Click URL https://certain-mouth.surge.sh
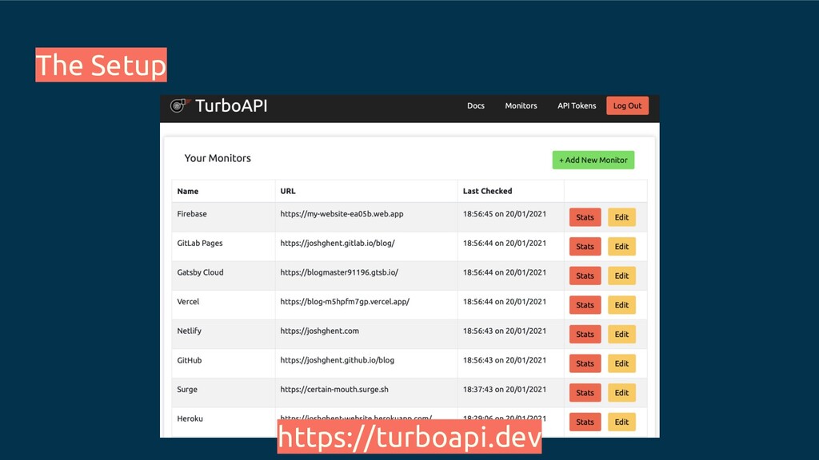This screenshot has width=819, height=460. point(334,389)
